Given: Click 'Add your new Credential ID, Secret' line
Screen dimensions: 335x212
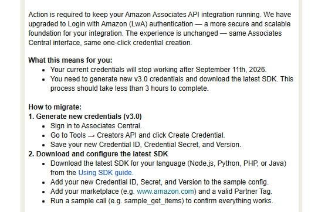Looking at the screenshot, I should click(x=160, y=182).
